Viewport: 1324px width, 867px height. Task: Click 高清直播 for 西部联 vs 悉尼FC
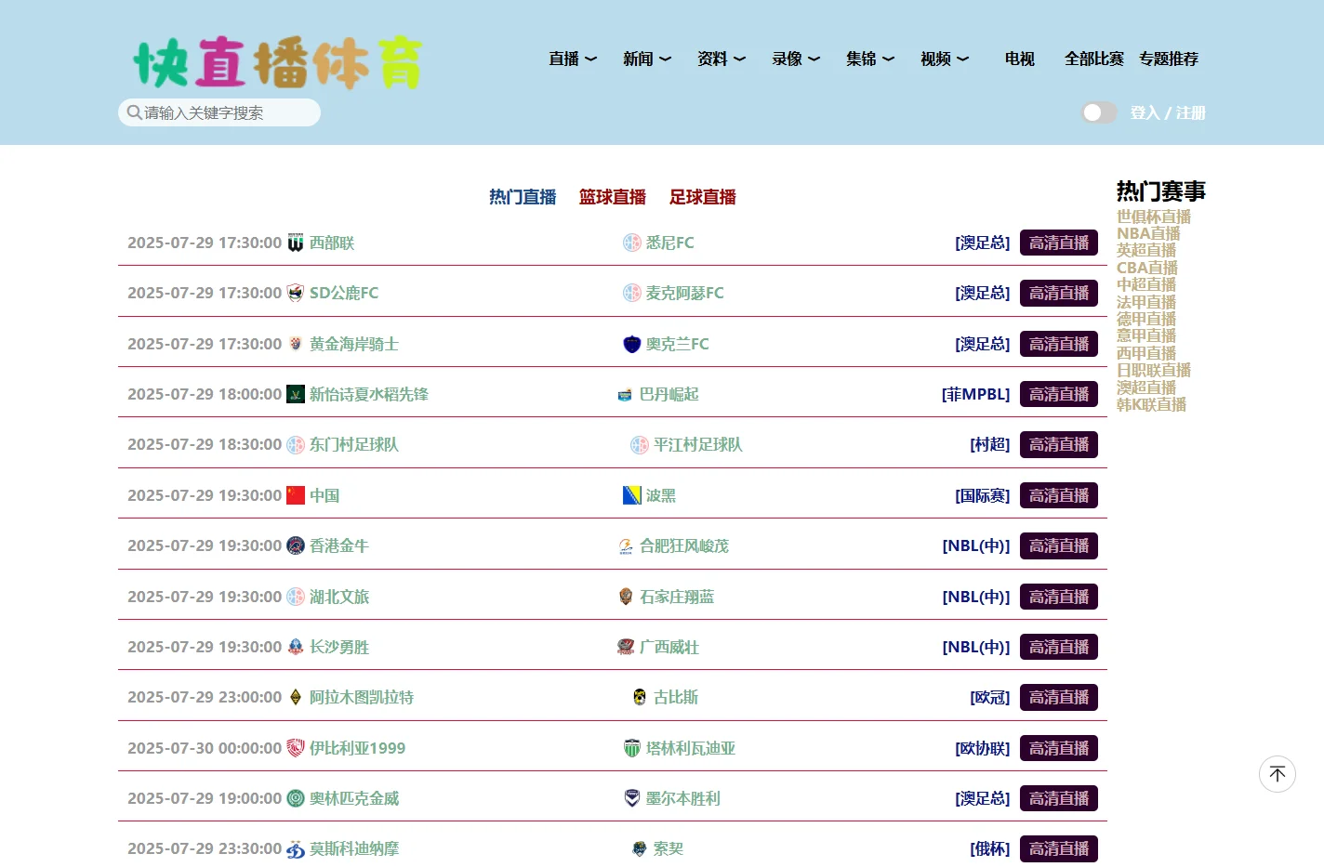pyautogui.click(x=1059, y=243)
